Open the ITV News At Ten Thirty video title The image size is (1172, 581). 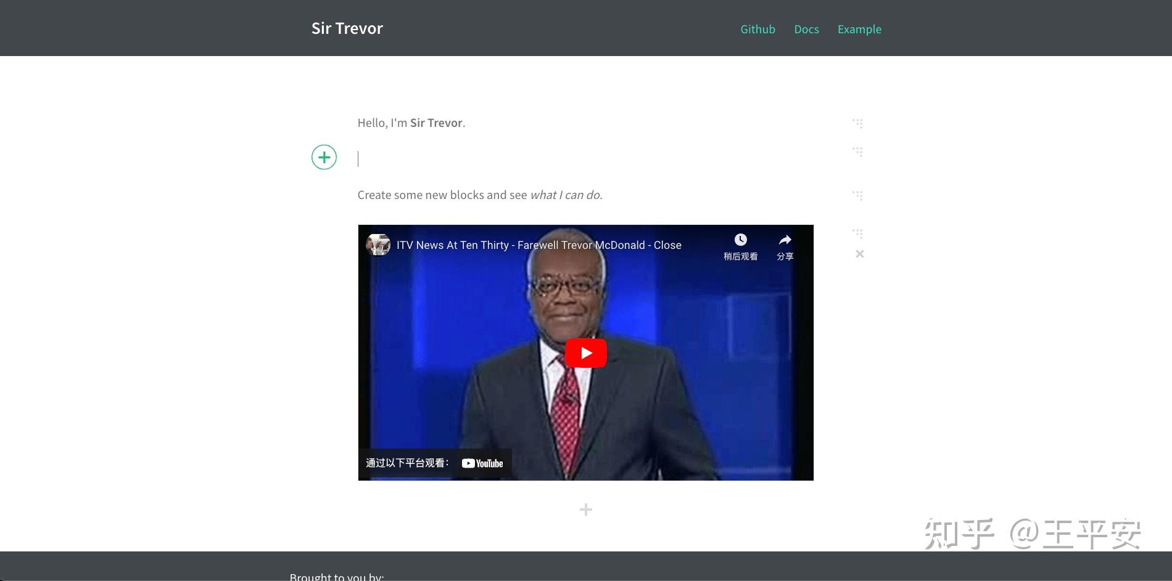[x=539, y=245]
